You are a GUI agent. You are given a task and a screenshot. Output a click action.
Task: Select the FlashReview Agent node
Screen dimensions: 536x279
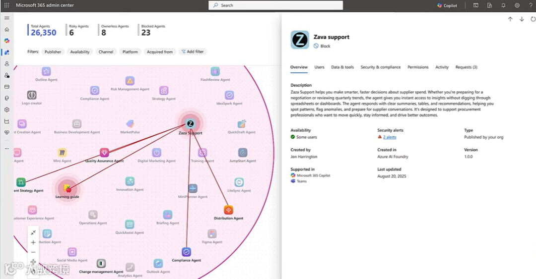coord(215,71)
